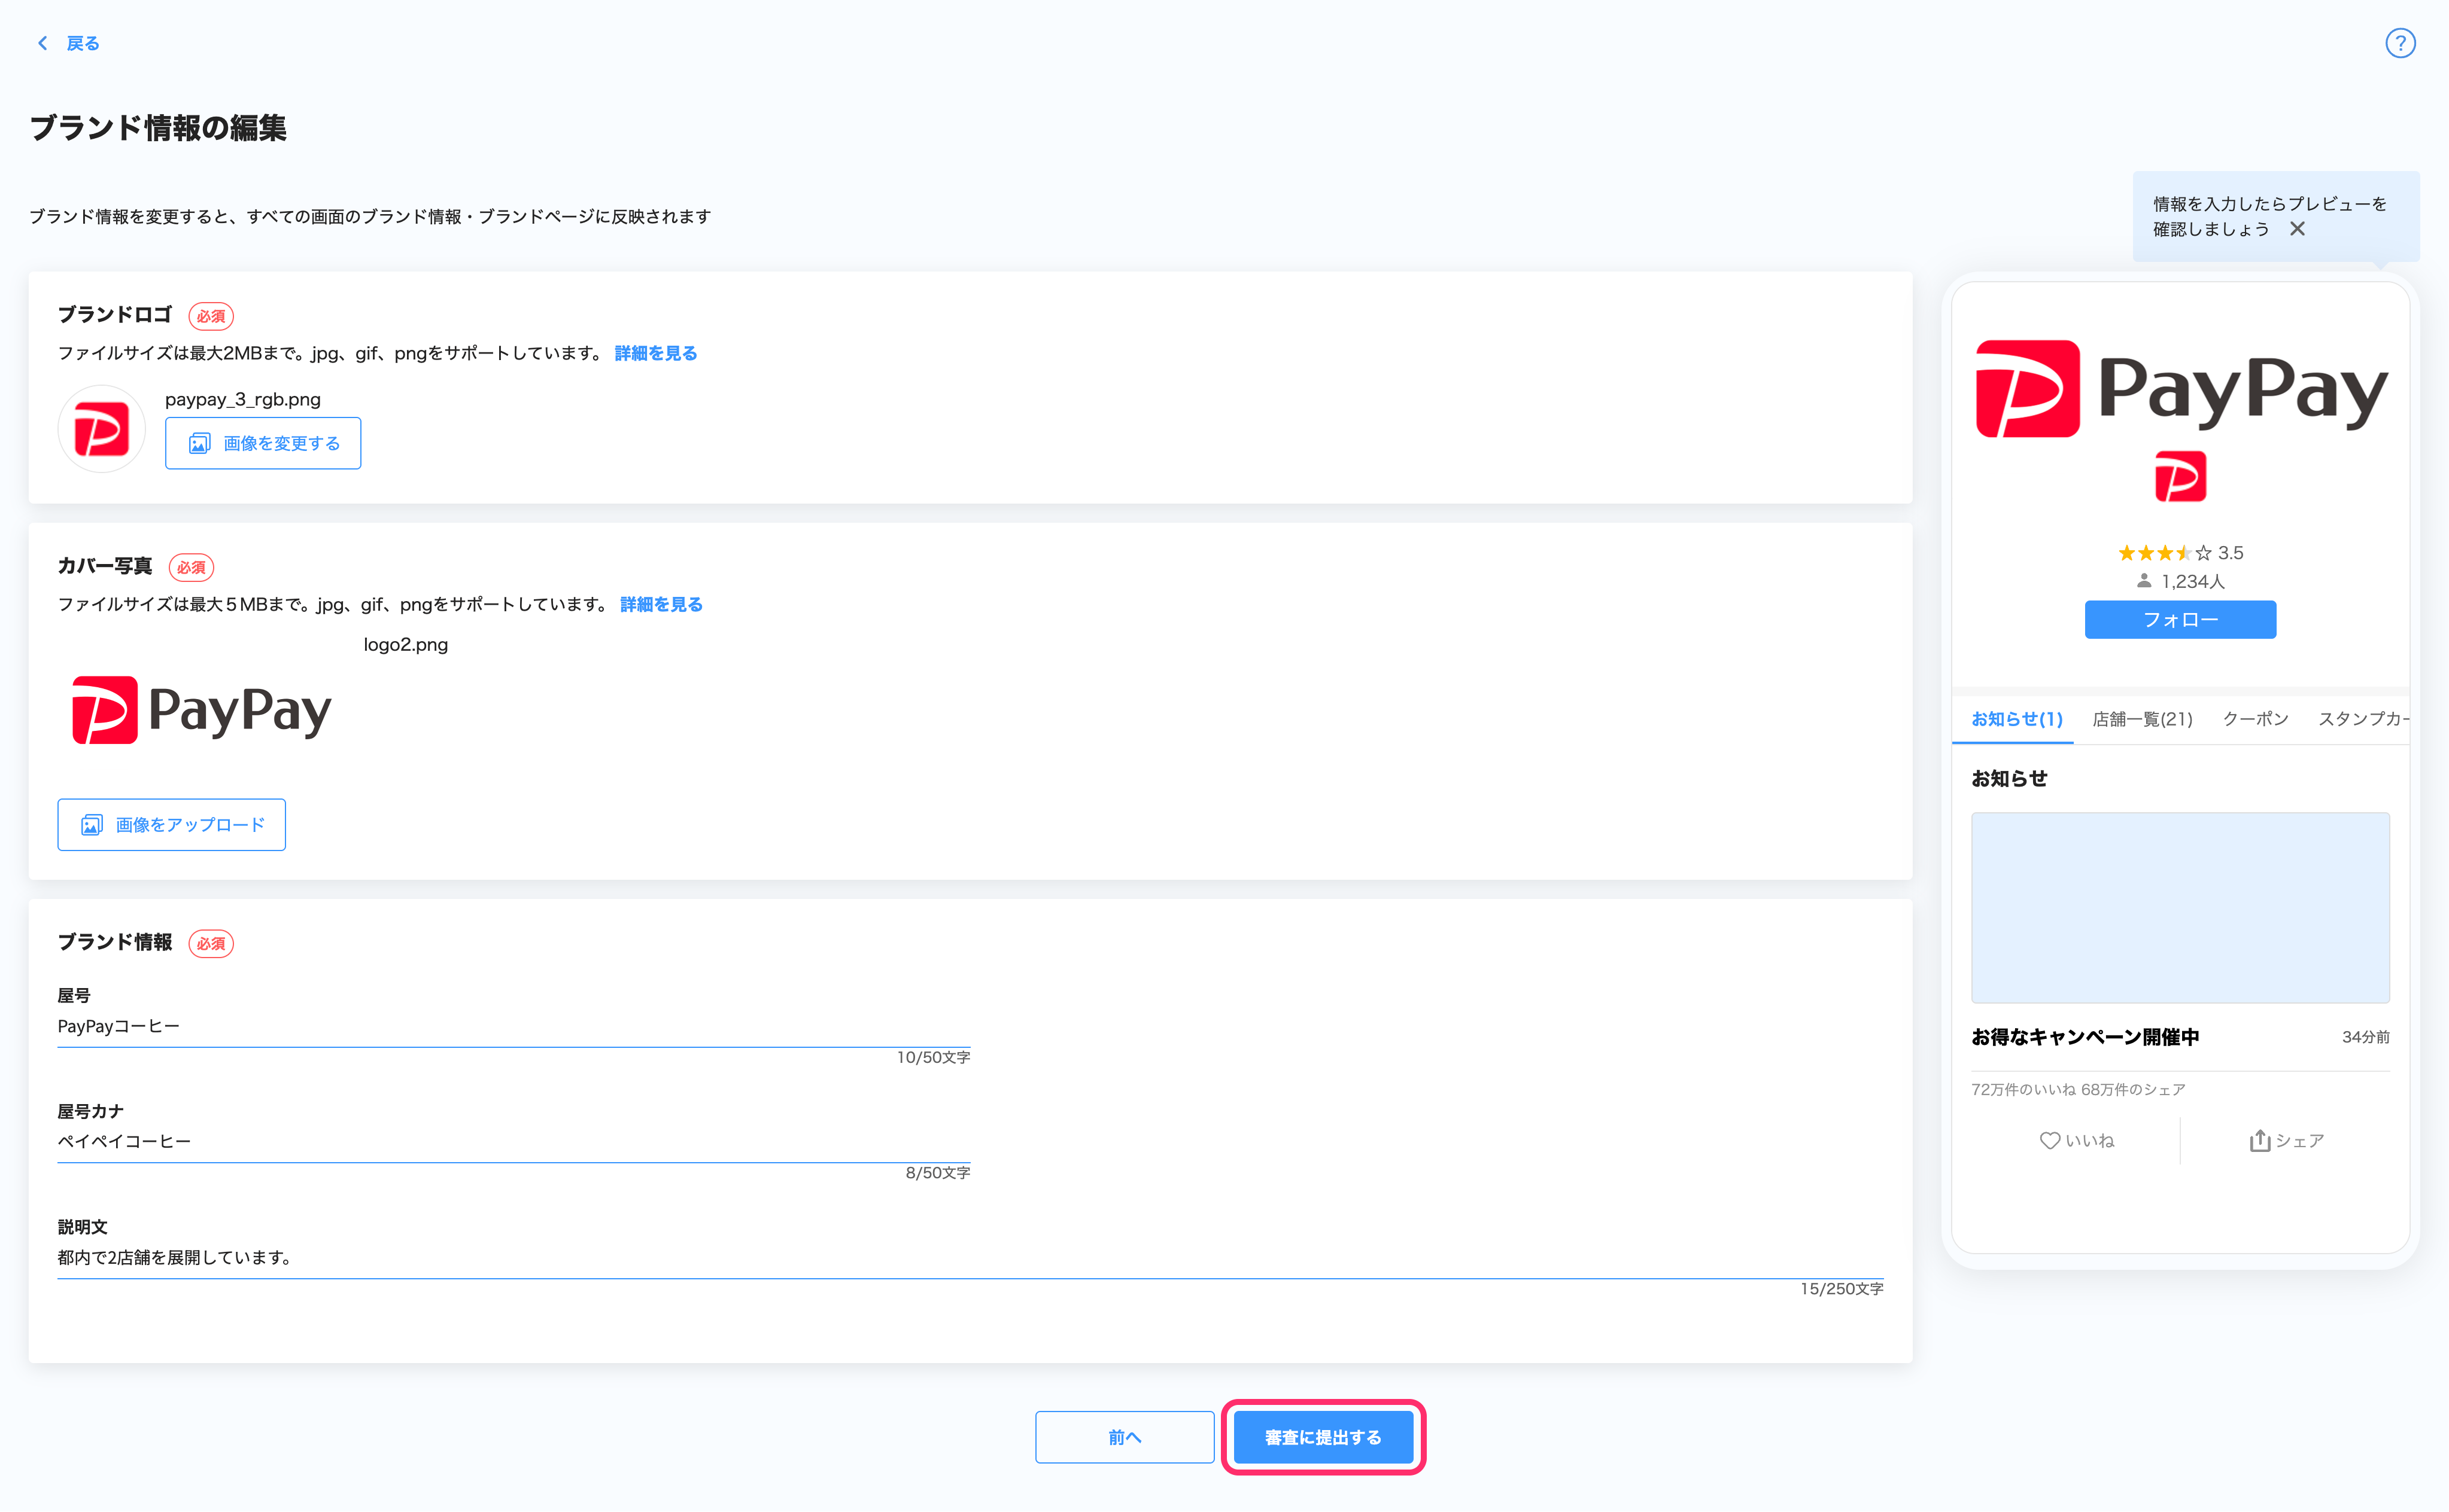Click the 説明文 text field

(968, 1257)
